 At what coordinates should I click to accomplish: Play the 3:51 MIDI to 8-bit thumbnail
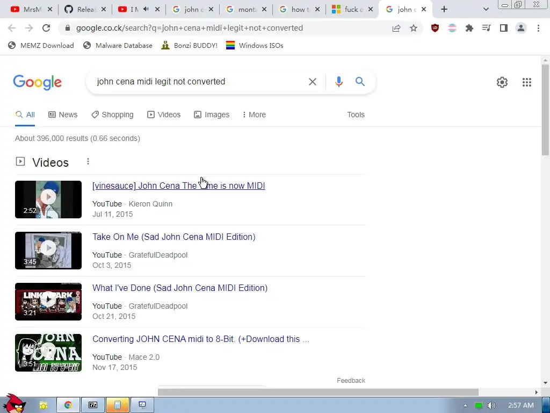tap(48, 353)
